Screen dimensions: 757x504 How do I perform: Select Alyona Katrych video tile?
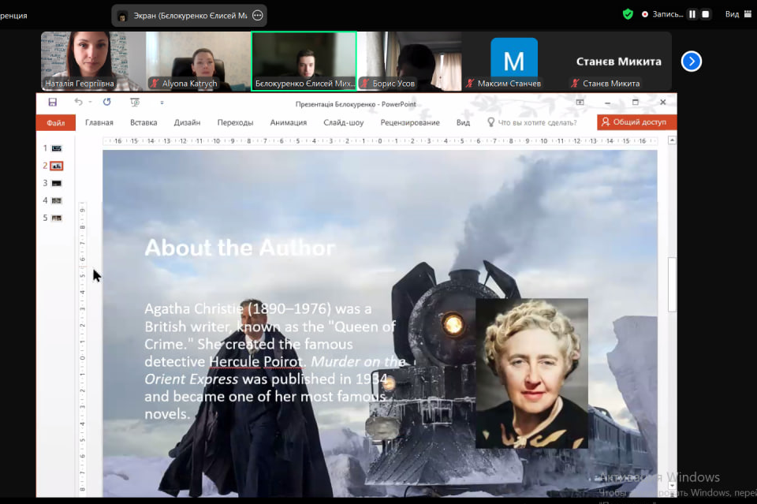(x=199, y=62)
